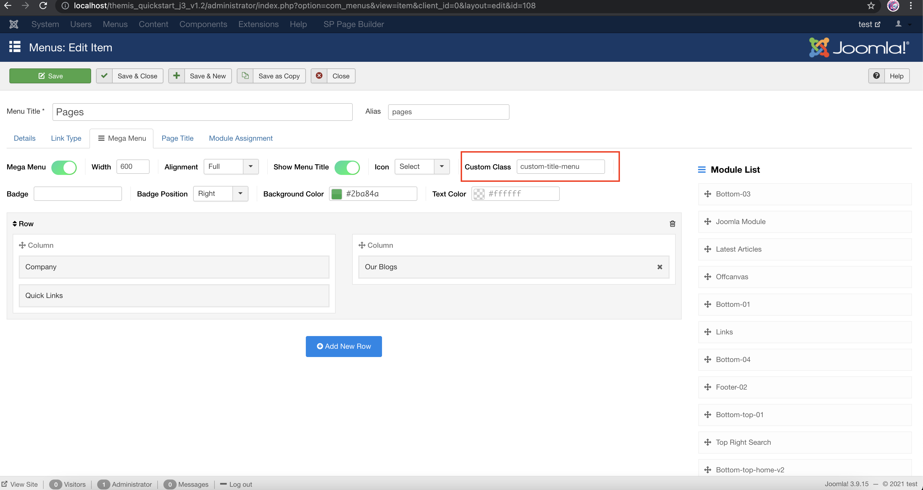Open the Extensions menu
The image size is (923, 490).
pos(258,24)
